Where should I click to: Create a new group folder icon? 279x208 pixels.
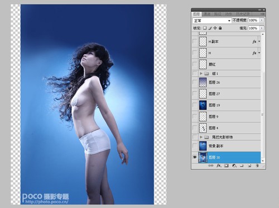tap(242, 166)
